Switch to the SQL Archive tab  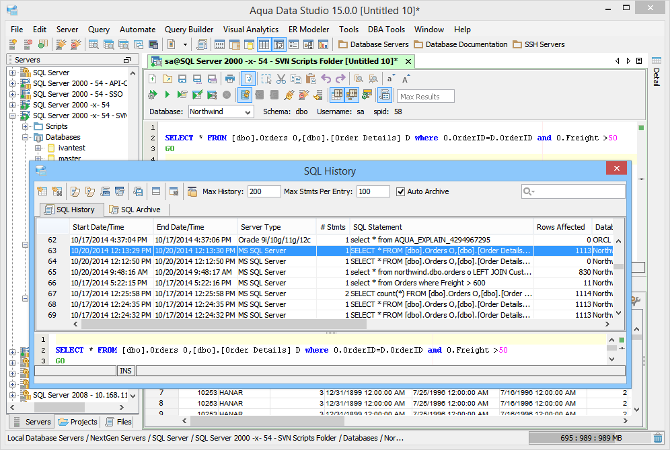click(x=135, y=210)
